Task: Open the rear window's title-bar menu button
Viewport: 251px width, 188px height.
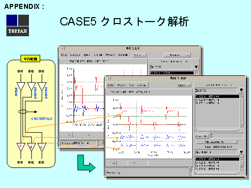Action: 63,48
